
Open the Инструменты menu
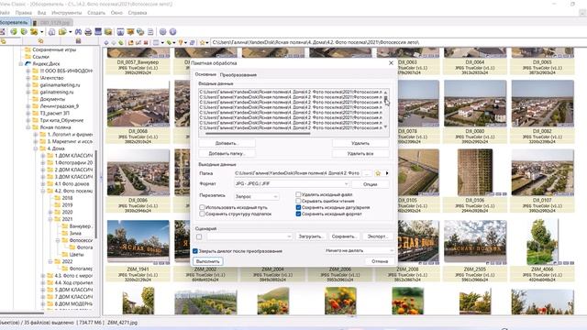(x=67, y=13)
